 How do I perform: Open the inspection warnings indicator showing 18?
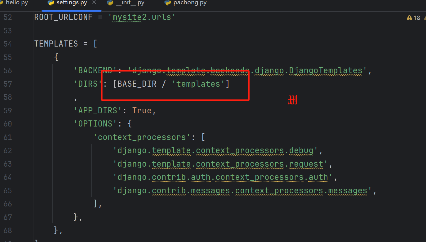[413, 18]
